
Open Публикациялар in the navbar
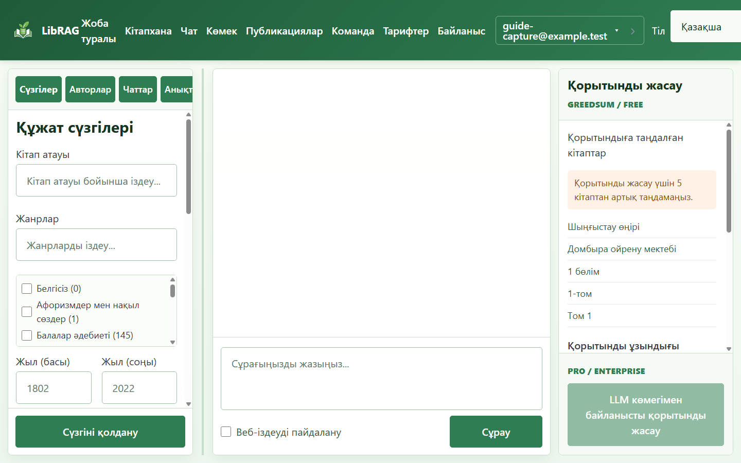click(x=285, y=31)
